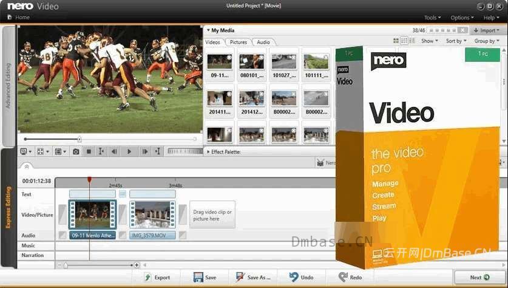Open the preview monitor output dropdown

(25, 151)
